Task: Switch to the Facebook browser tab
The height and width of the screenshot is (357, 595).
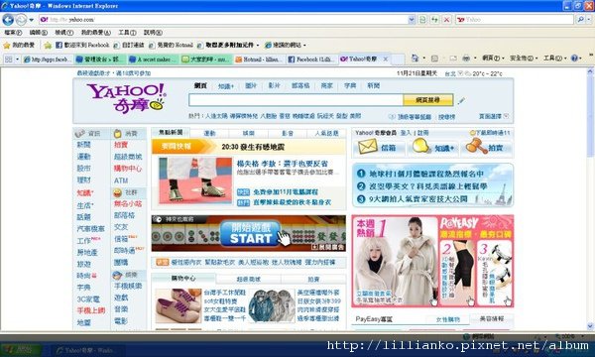Action: click(311, 59)
